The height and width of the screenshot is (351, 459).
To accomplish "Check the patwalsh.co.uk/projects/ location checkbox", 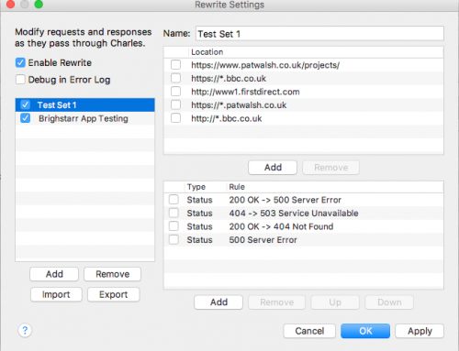I will click(x=175, y=65).
